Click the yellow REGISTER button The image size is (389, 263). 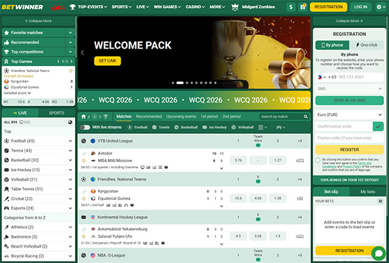349,150
